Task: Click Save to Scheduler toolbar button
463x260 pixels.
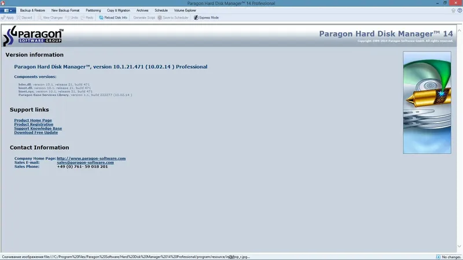Action: [173, 18]
